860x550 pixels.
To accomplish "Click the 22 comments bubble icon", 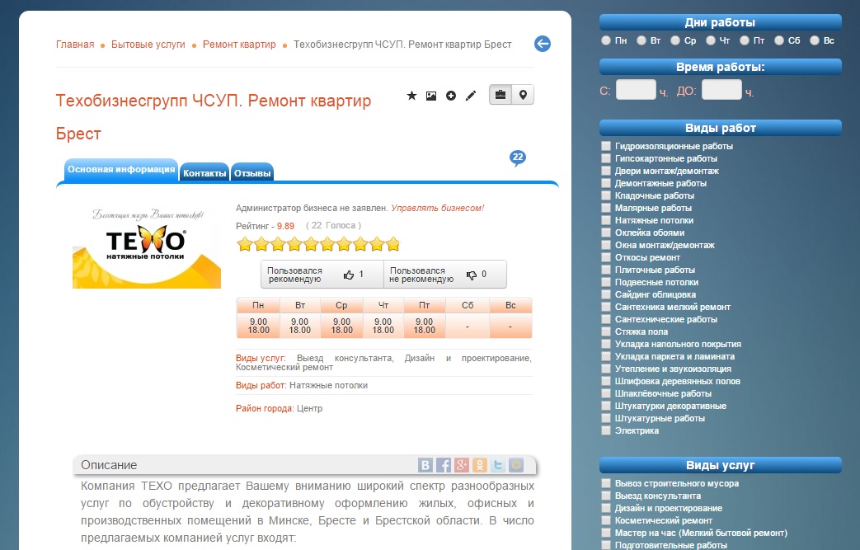I will [518, 158].
